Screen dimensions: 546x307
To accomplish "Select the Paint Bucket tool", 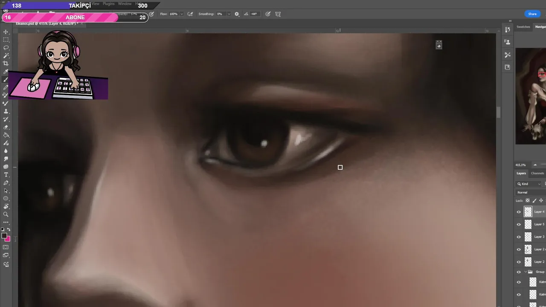I will point(6,135).
